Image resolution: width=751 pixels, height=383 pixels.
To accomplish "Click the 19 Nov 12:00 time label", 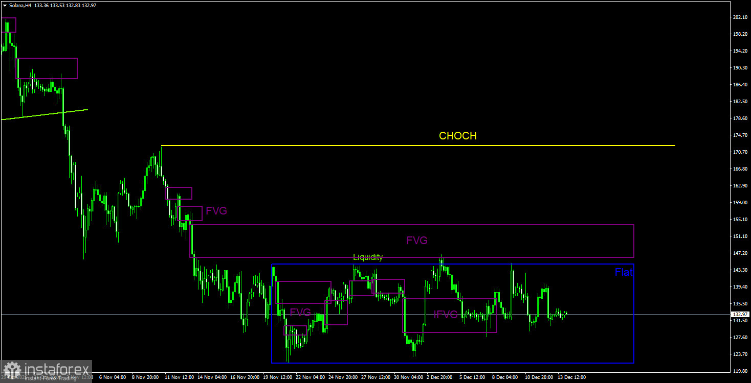I will (277, 377).
